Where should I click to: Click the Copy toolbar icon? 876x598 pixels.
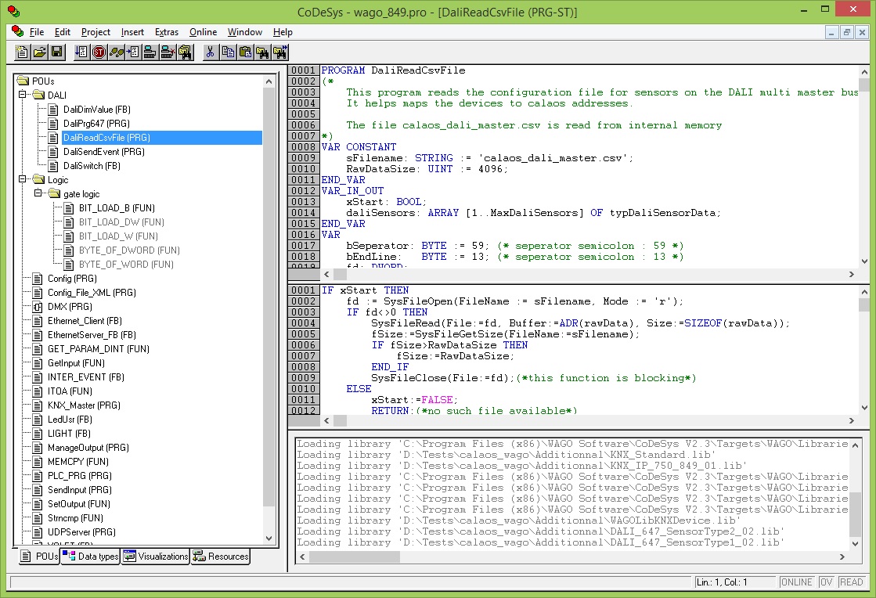[x=227, y=52]
